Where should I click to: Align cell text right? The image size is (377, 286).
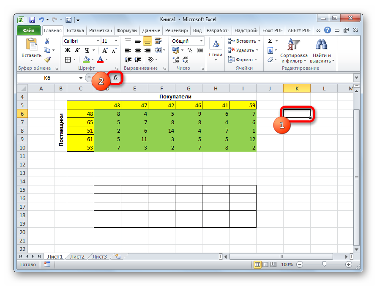coord(148,50)
